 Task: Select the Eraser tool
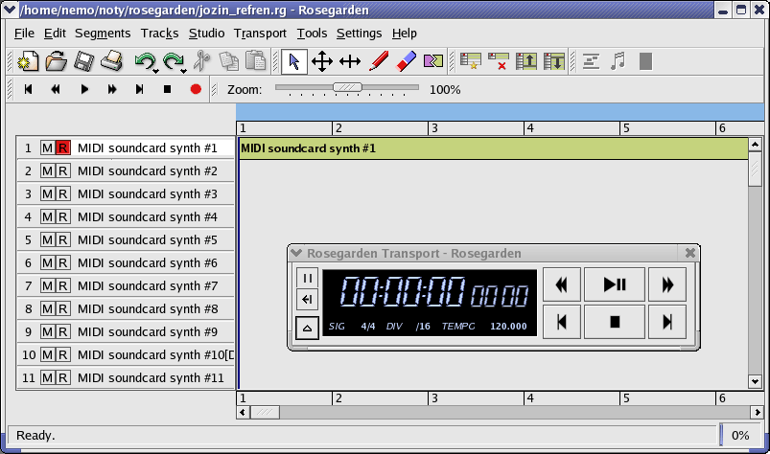[407, 61]
